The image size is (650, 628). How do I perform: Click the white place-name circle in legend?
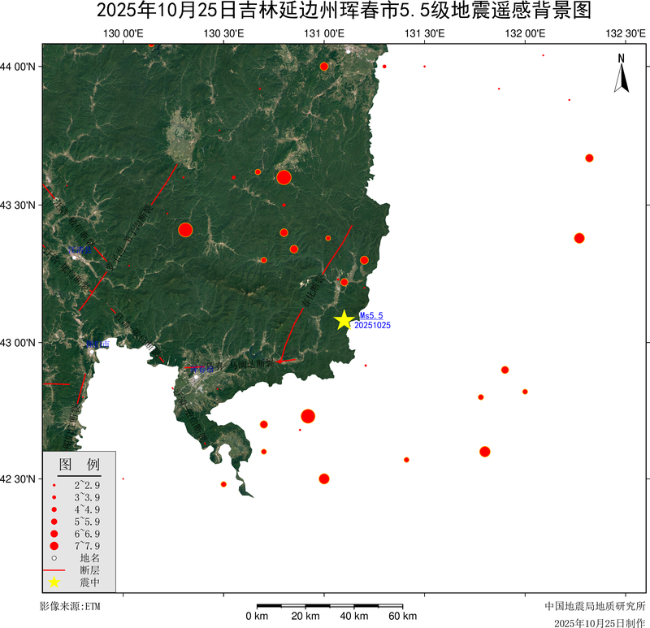pos(54,558)
